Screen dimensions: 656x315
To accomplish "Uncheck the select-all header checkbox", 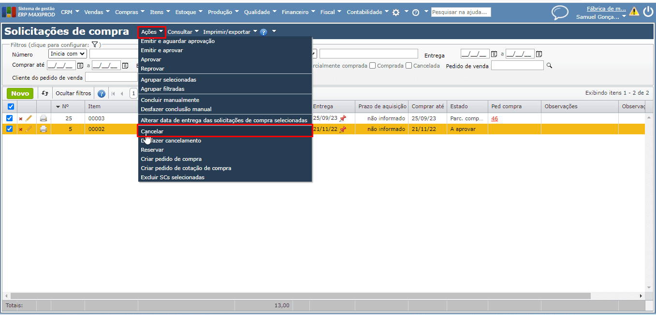I will [x=11, y=107].
